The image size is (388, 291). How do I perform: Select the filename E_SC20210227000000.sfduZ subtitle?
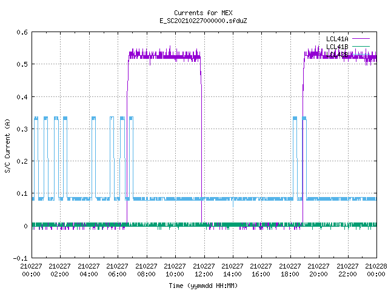click(203, 21)
